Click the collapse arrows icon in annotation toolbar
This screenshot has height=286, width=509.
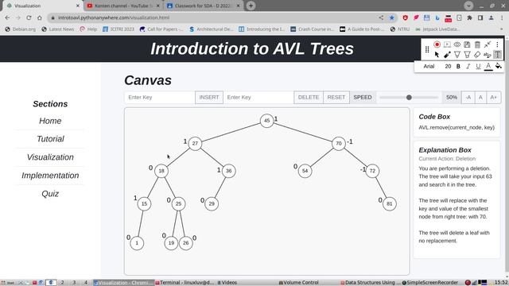point(488,44)
